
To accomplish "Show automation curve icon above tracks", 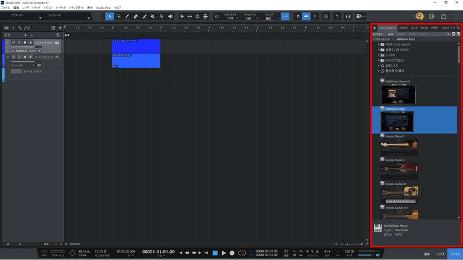I will tap(27, 28).
